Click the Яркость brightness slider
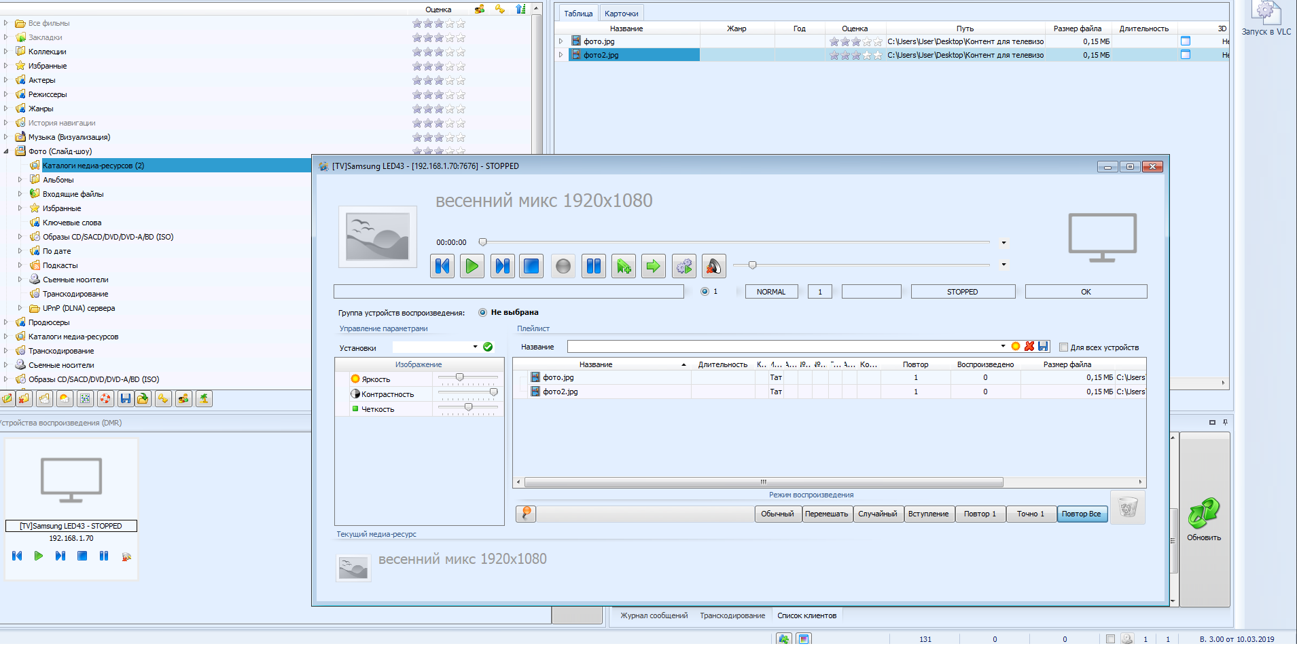The height and width of the screenshot is (646, 1297). [x=460, y=377]
